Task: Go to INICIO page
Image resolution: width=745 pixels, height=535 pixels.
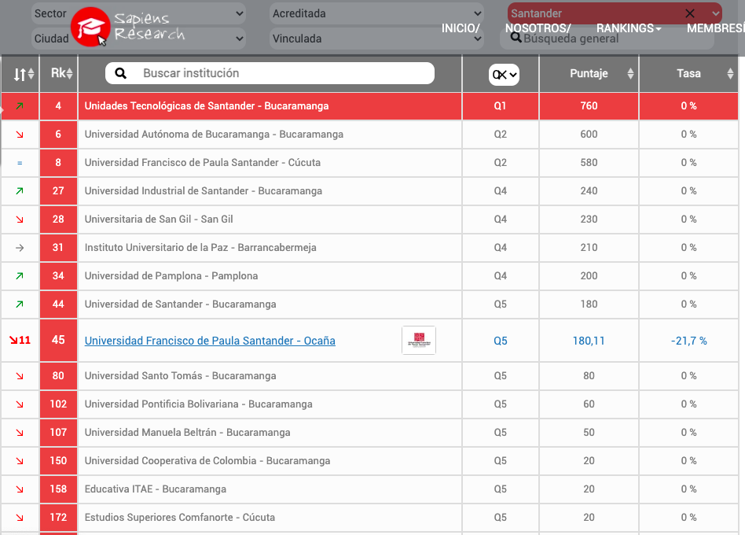Action: point(461,28)
